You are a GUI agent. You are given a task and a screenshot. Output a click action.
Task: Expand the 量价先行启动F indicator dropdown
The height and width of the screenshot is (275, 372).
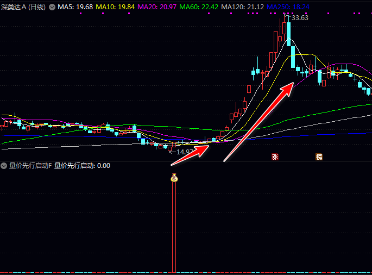pyautogui.click(x=4, y=166)
